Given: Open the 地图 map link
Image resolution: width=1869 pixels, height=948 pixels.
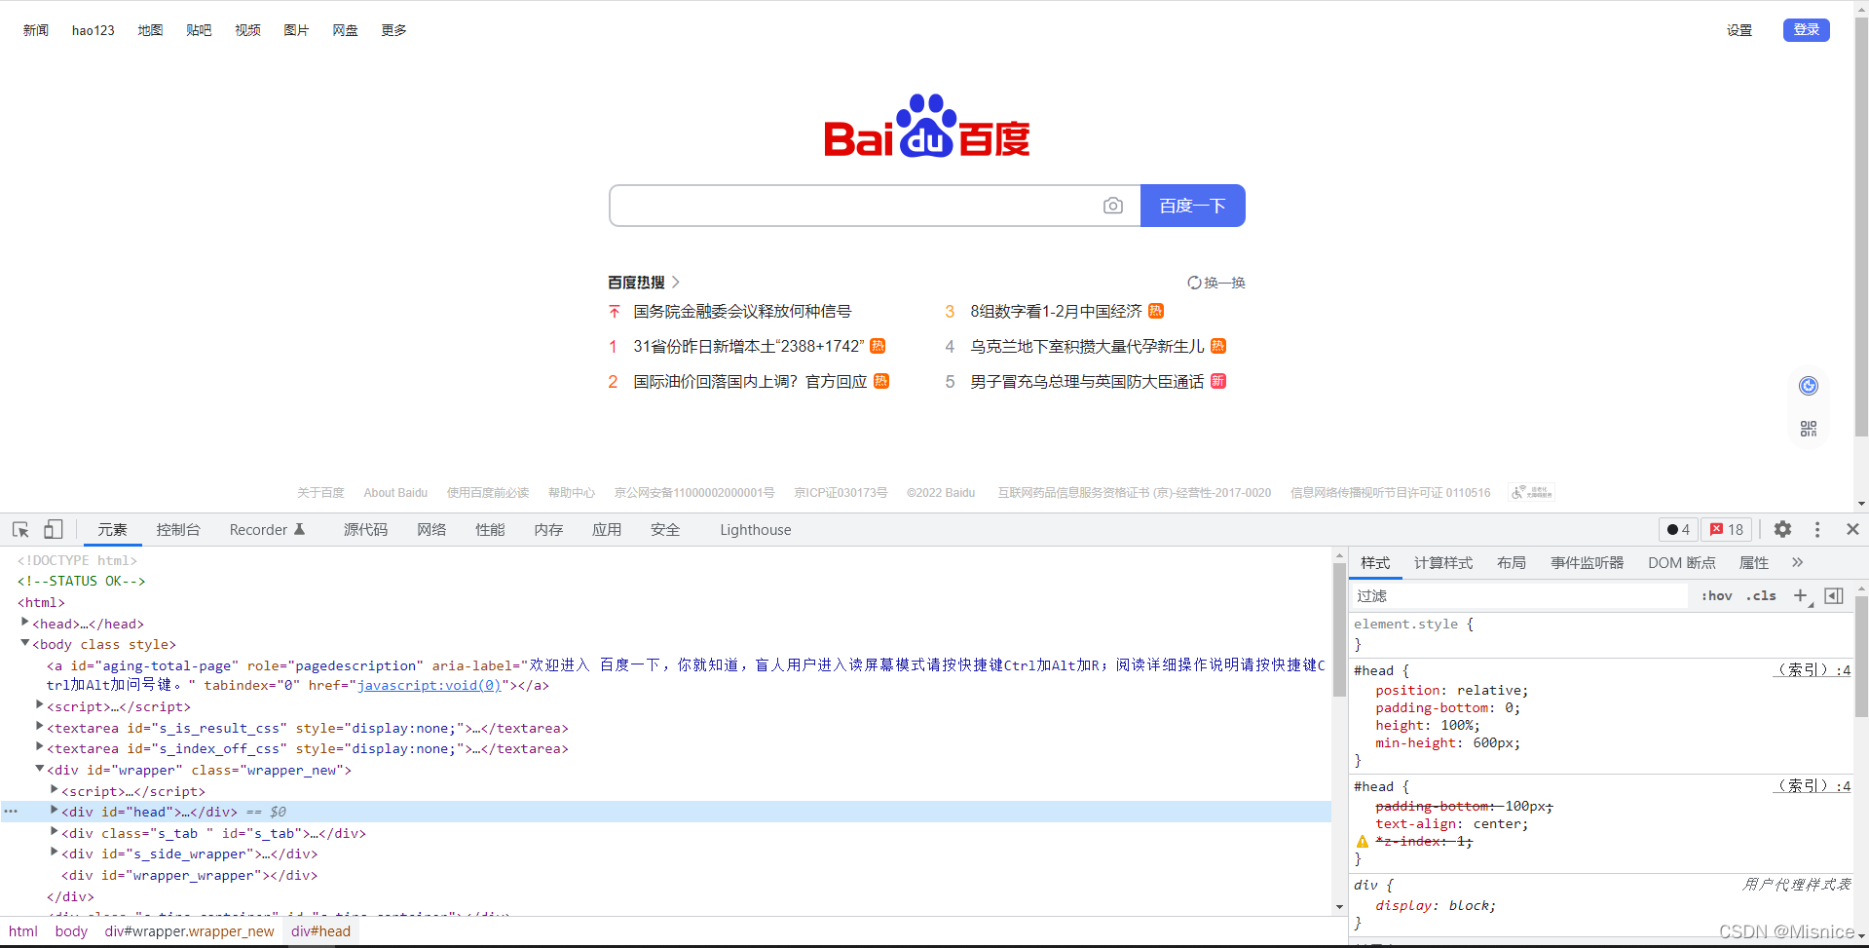Looking at the screenshot, I should click(x=150, y=30).
